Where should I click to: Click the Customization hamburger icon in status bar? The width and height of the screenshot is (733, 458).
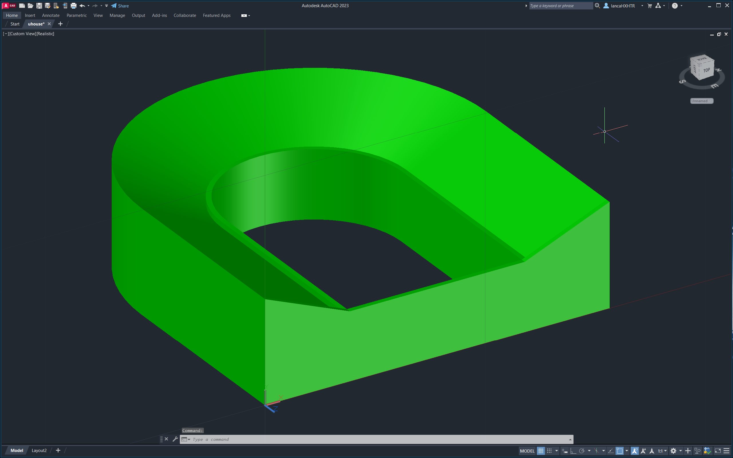[726, 451]
